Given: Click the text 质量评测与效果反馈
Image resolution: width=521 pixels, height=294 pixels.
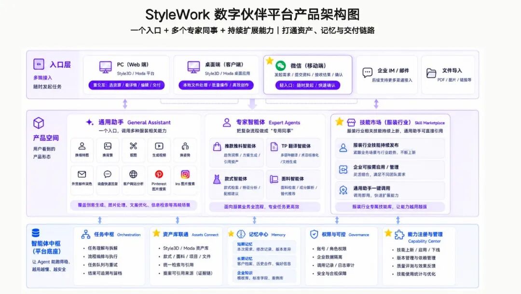Looking at the screenshot, I should click(416, 266).
